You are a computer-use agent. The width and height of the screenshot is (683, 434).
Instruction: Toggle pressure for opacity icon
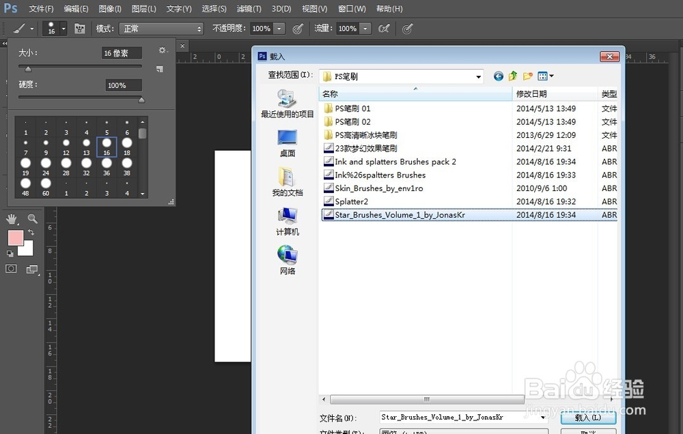[298, 29]
